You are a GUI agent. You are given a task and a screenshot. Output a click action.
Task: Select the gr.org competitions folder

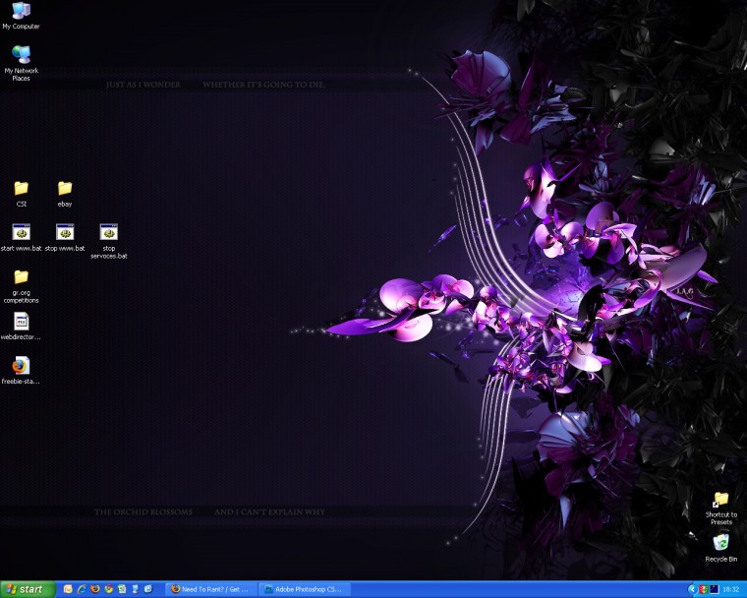pyautogui.click(x=21, y=285)
